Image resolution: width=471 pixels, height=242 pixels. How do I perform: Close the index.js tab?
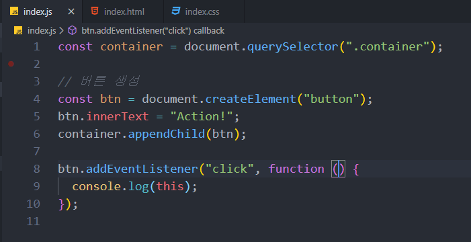pos(71,11)
